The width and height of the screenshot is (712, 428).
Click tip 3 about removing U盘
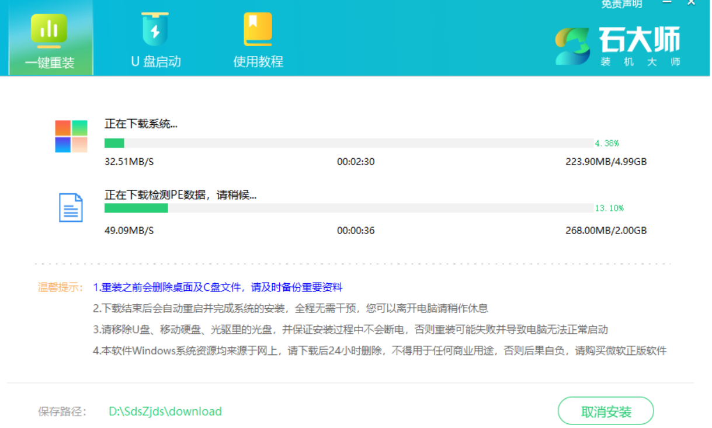coord(350,329)
